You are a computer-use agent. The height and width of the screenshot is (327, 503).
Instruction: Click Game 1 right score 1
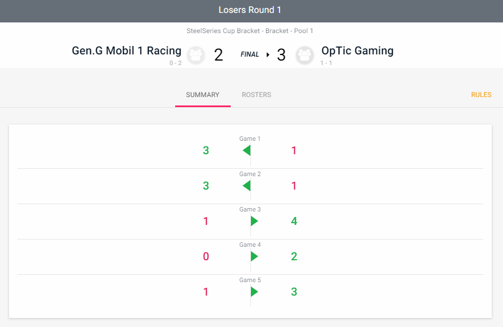pos(294,150)
